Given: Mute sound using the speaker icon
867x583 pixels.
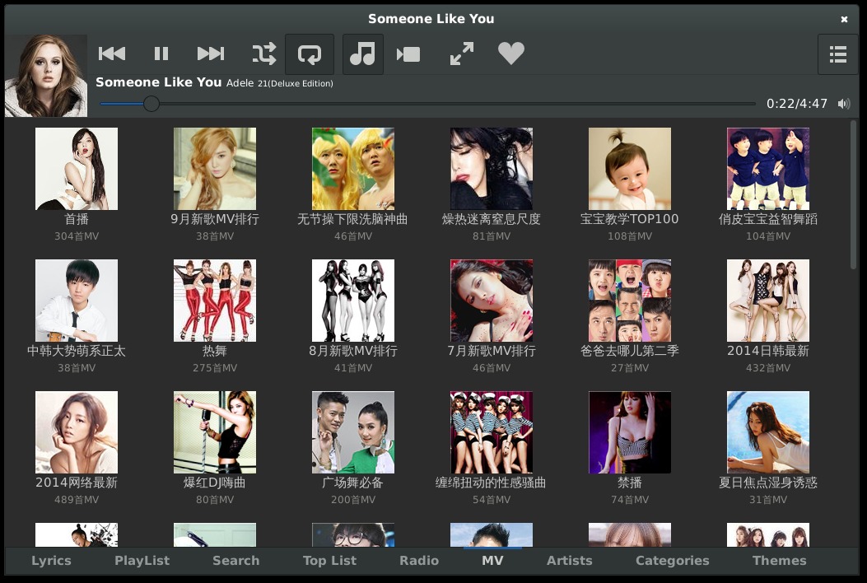Looking at the screenshot, I should point(844,104).
